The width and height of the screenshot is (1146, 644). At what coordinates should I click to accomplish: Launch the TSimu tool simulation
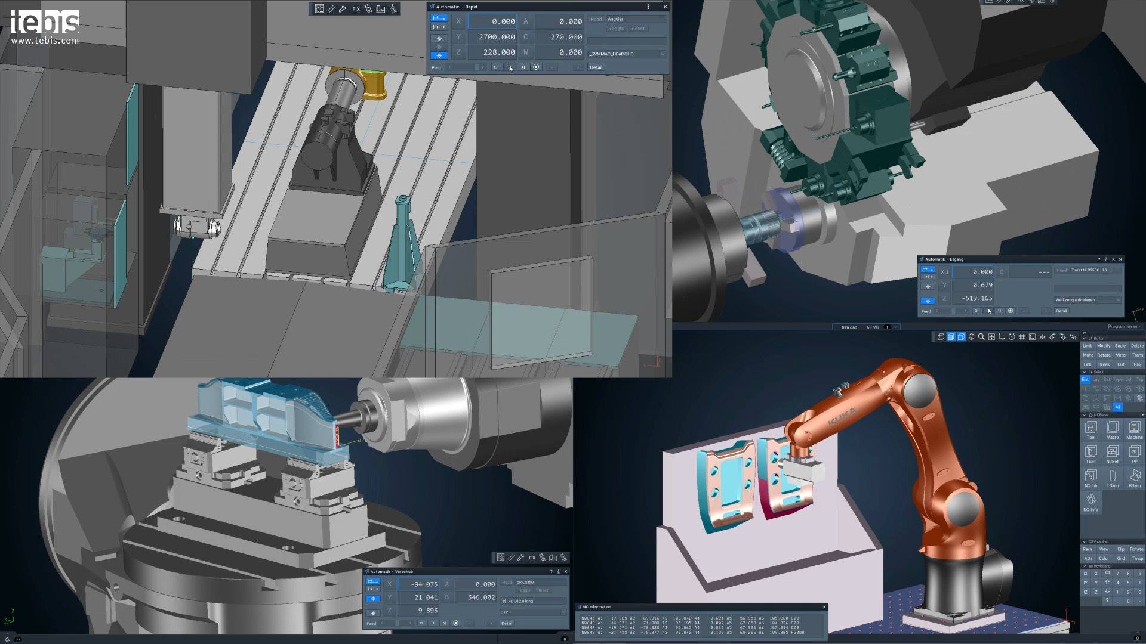coord(1113,478)
